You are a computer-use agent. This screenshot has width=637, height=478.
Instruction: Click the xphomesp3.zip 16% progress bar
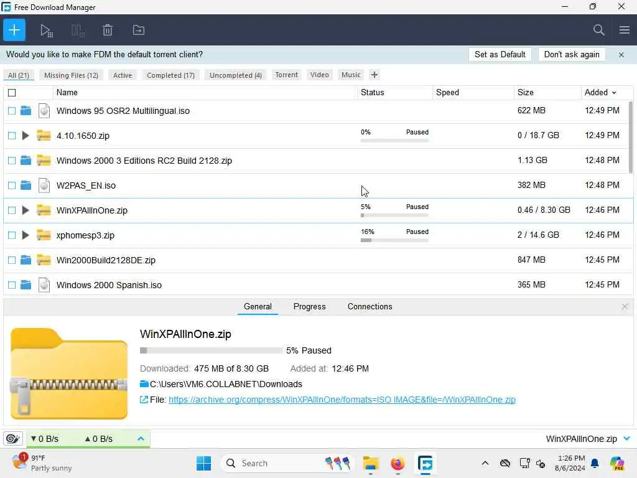click(x=394, y=240)
